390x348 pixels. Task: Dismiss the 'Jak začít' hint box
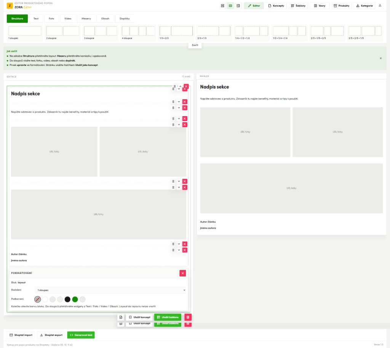(x=380, y=58)
